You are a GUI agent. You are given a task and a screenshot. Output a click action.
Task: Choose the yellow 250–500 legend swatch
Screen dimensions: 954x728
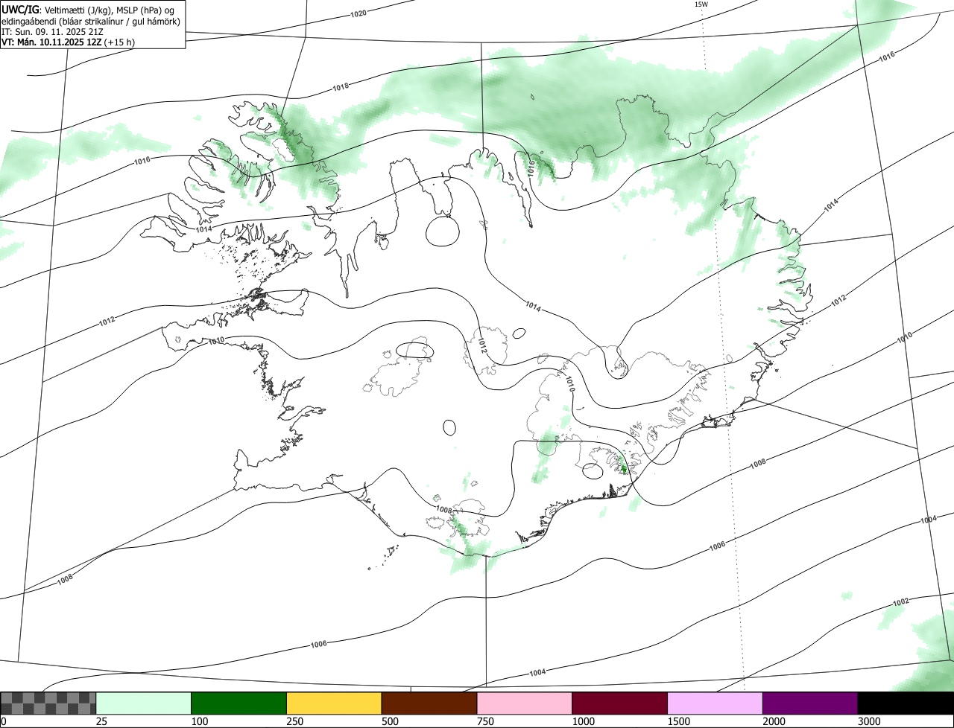tap(334, 703)
